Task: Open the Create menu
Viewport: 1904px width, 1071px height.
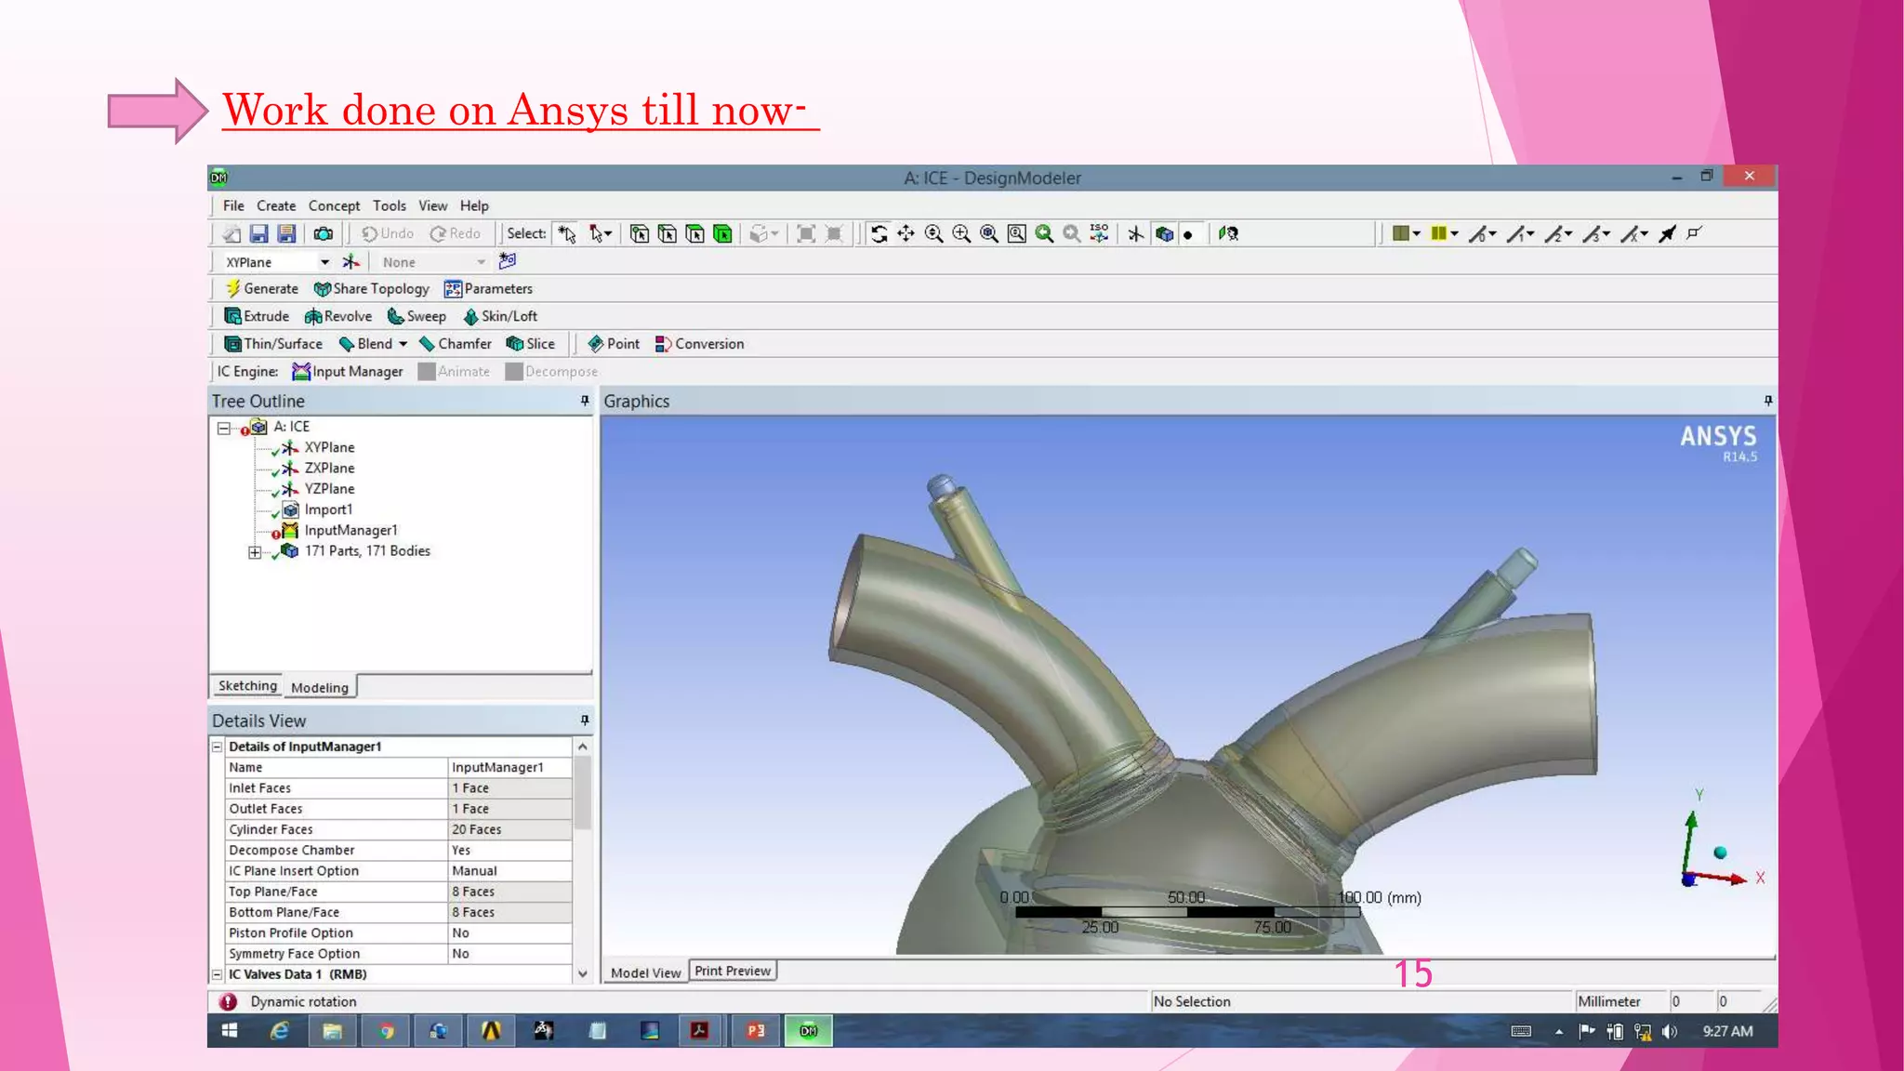Action: pos(276,206)
